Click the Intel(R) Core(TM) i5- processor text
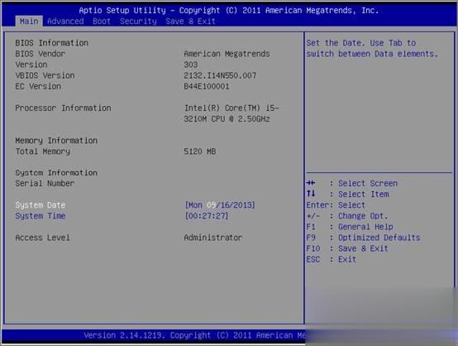458x346 pixels. [x=231, y=108]
